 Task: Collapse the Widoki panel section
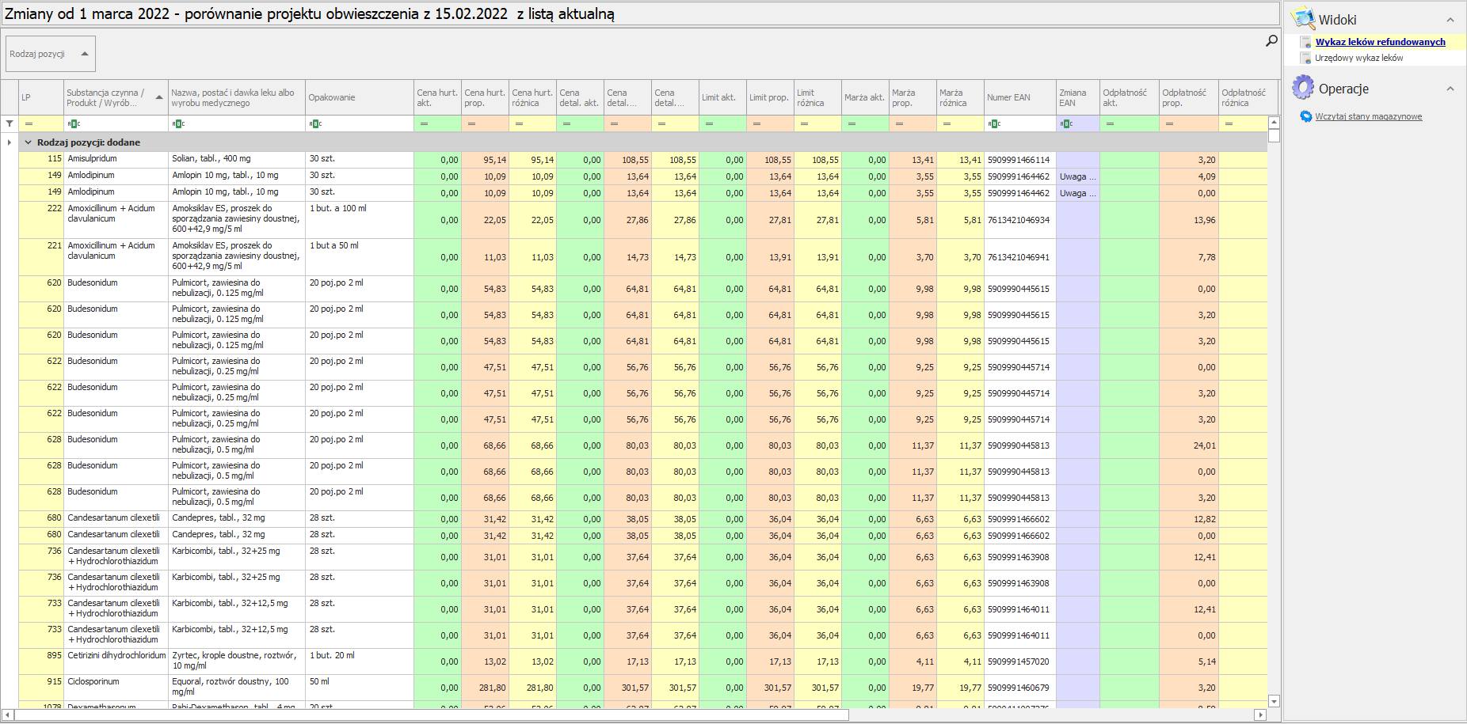1450,20
